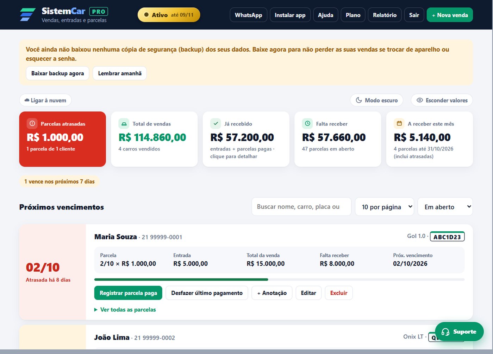Click the Maria Souza customer name
The height and width of the screenshot is (354, 493).
(x=116, y=237)
